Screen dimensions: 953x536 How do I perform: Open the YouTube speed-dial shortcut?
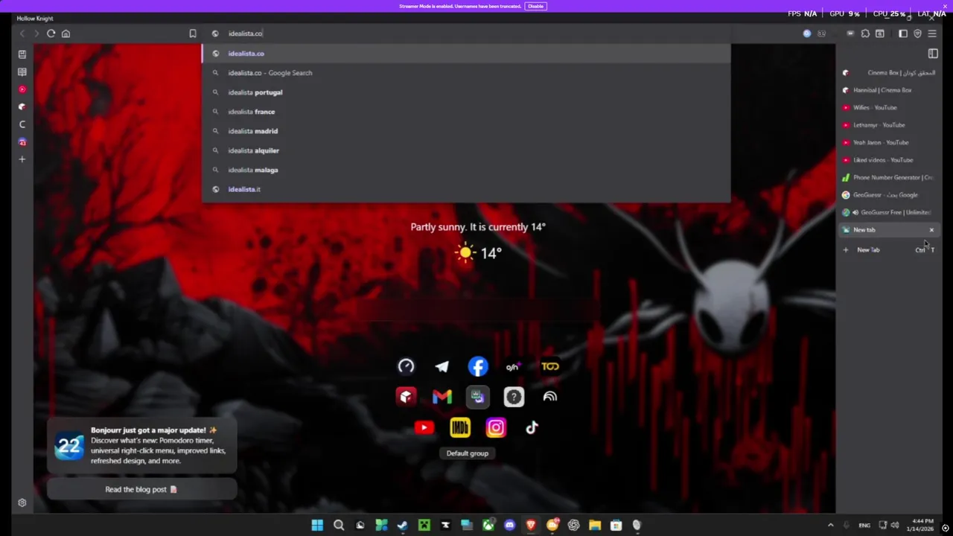point(424,427)
